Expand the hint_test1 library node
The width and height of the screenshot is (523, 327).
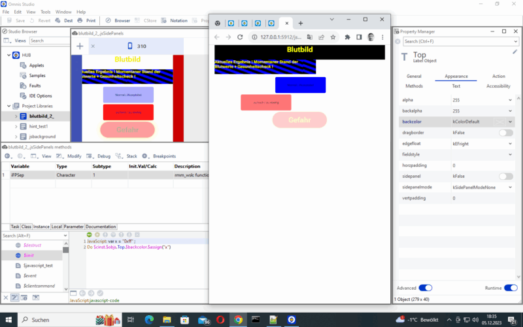click(x=16, y=126)
